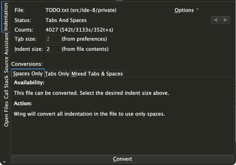Screen dimensions: 236x165
Task: Click the Action description text about spaces
Action: click(89, 114)
